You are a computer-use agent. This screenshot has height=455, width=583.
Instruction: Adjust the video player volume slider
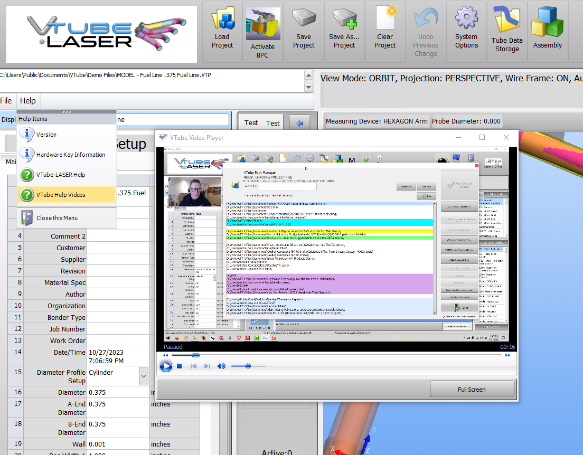pyautogui.click(x=248, y=366)
